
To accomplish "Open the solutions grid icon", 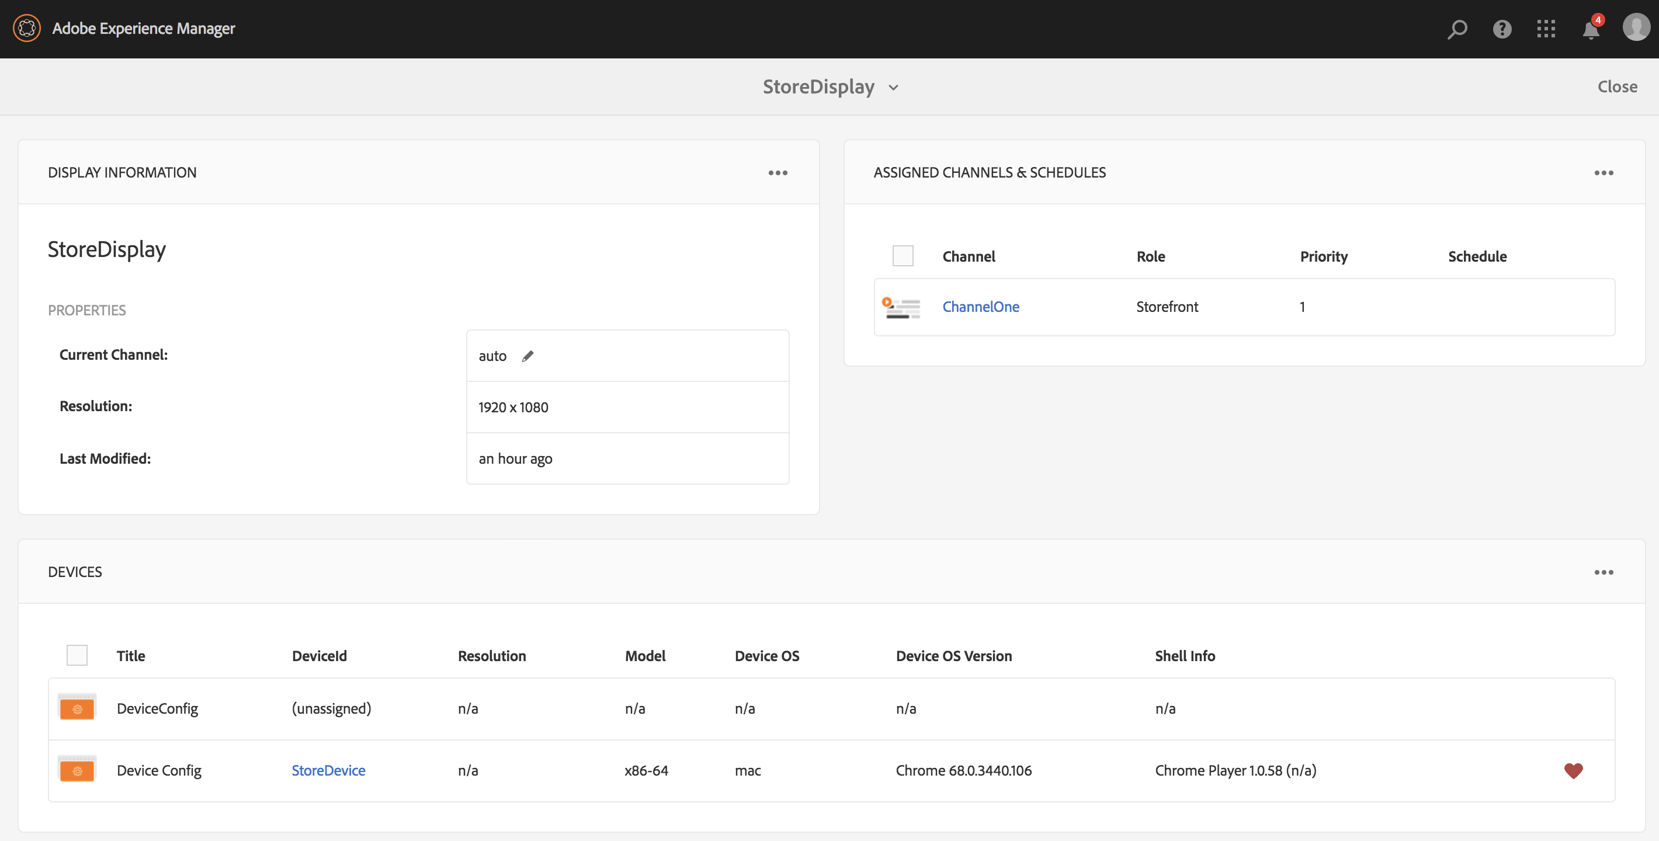I will [1546, 29].
